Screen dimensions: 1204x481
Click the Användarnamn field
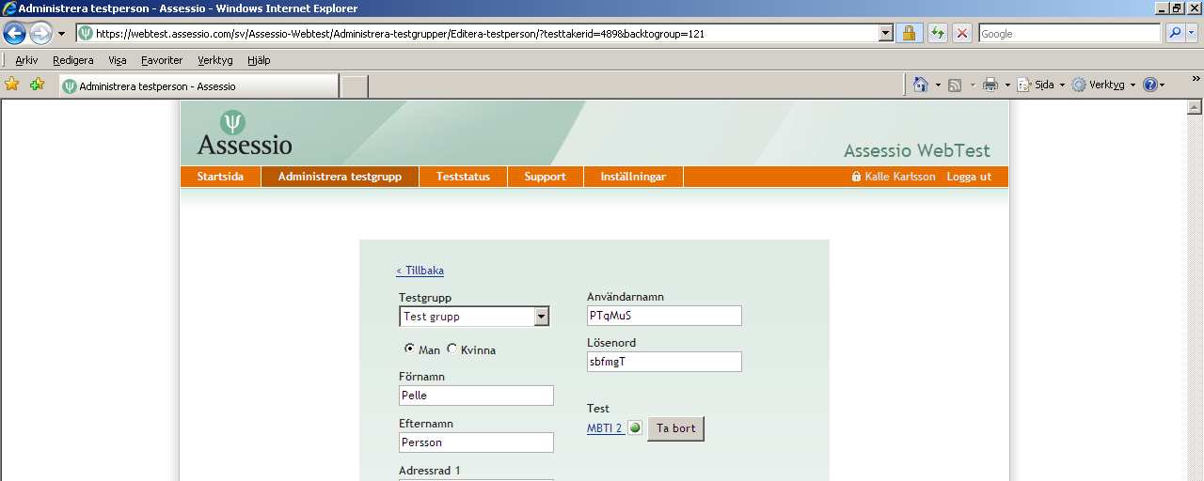pyautogui.click(x=664, y=316)
